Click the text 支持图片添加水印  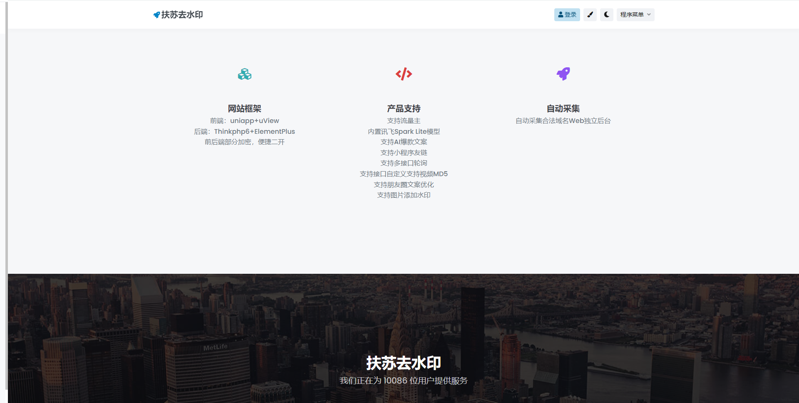(404, 195)
